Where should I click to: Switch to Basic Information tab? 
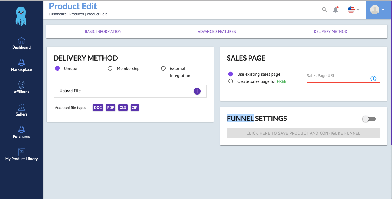[x=103, y=31]
